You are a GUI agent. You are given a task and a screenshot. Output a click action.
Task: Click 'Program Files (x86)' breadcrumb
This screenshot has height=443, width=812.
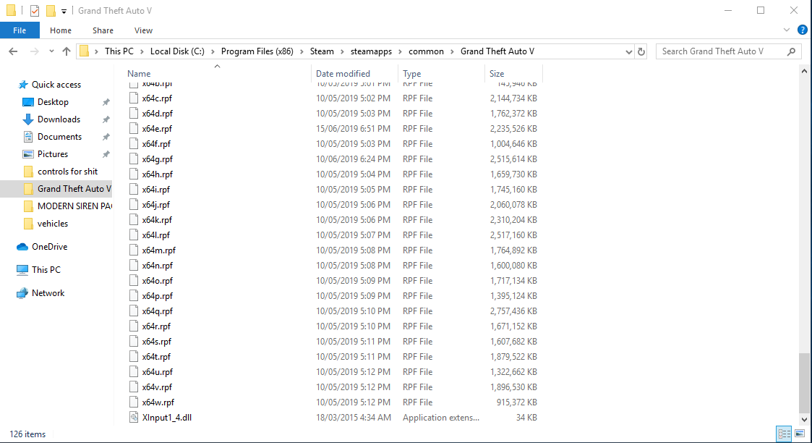click(257, 51)
